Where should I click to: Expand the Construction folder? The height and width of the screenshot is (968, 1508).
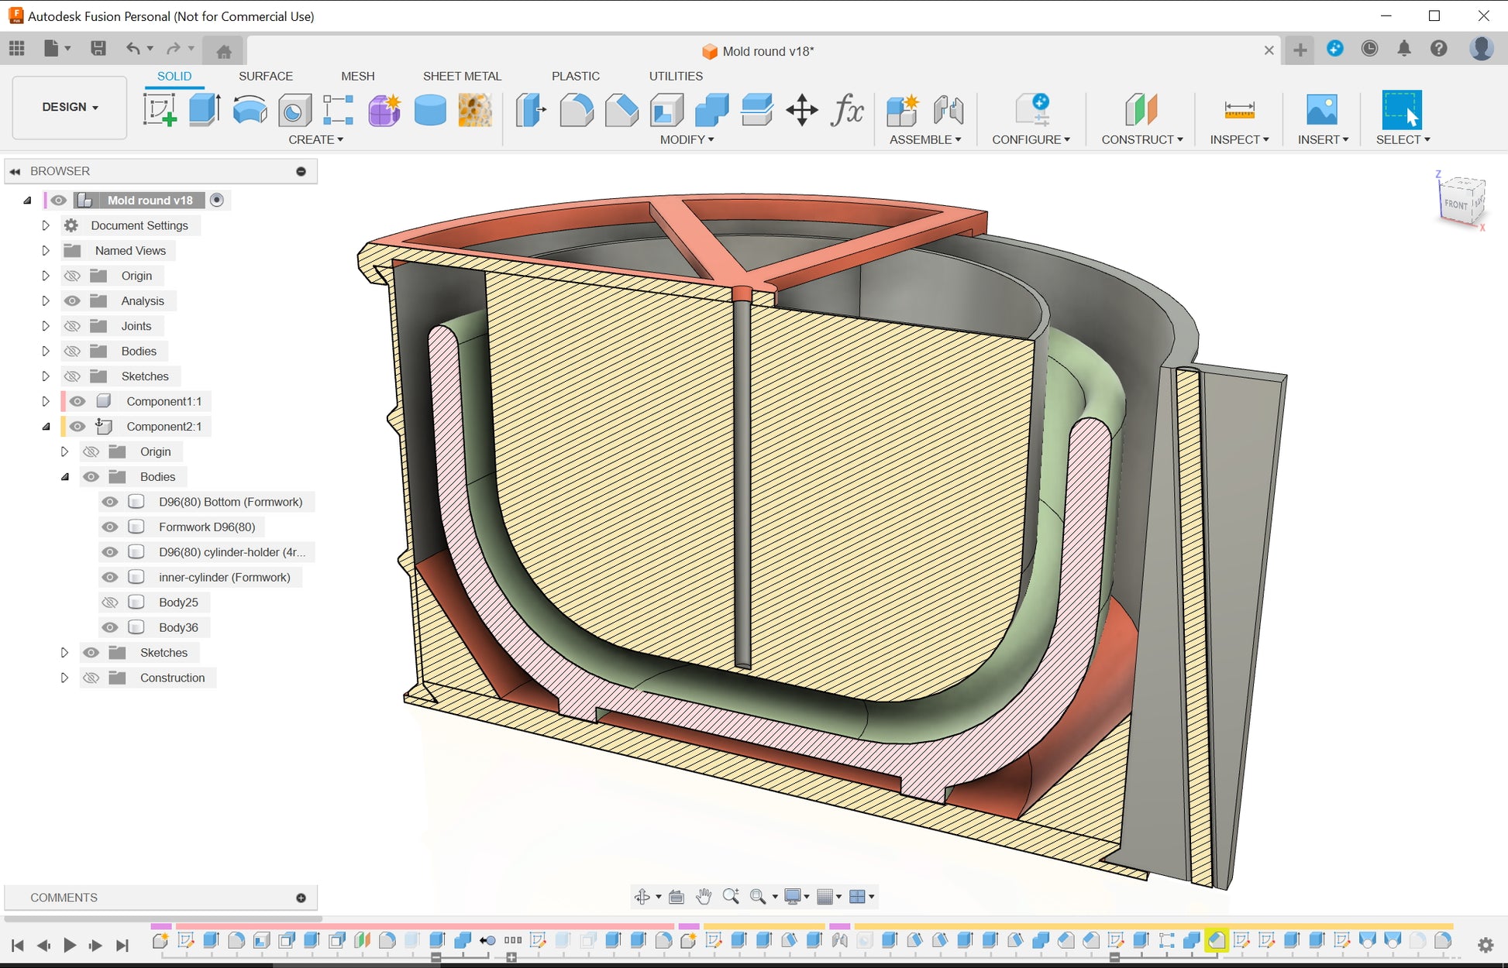tap(65, 678)
